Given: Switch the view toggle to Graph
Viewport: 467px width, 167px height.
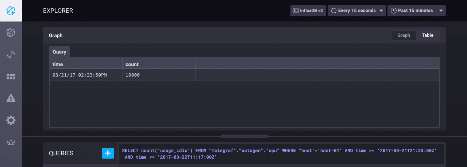Looking at the screenshot, I should [x=404, y=35].
